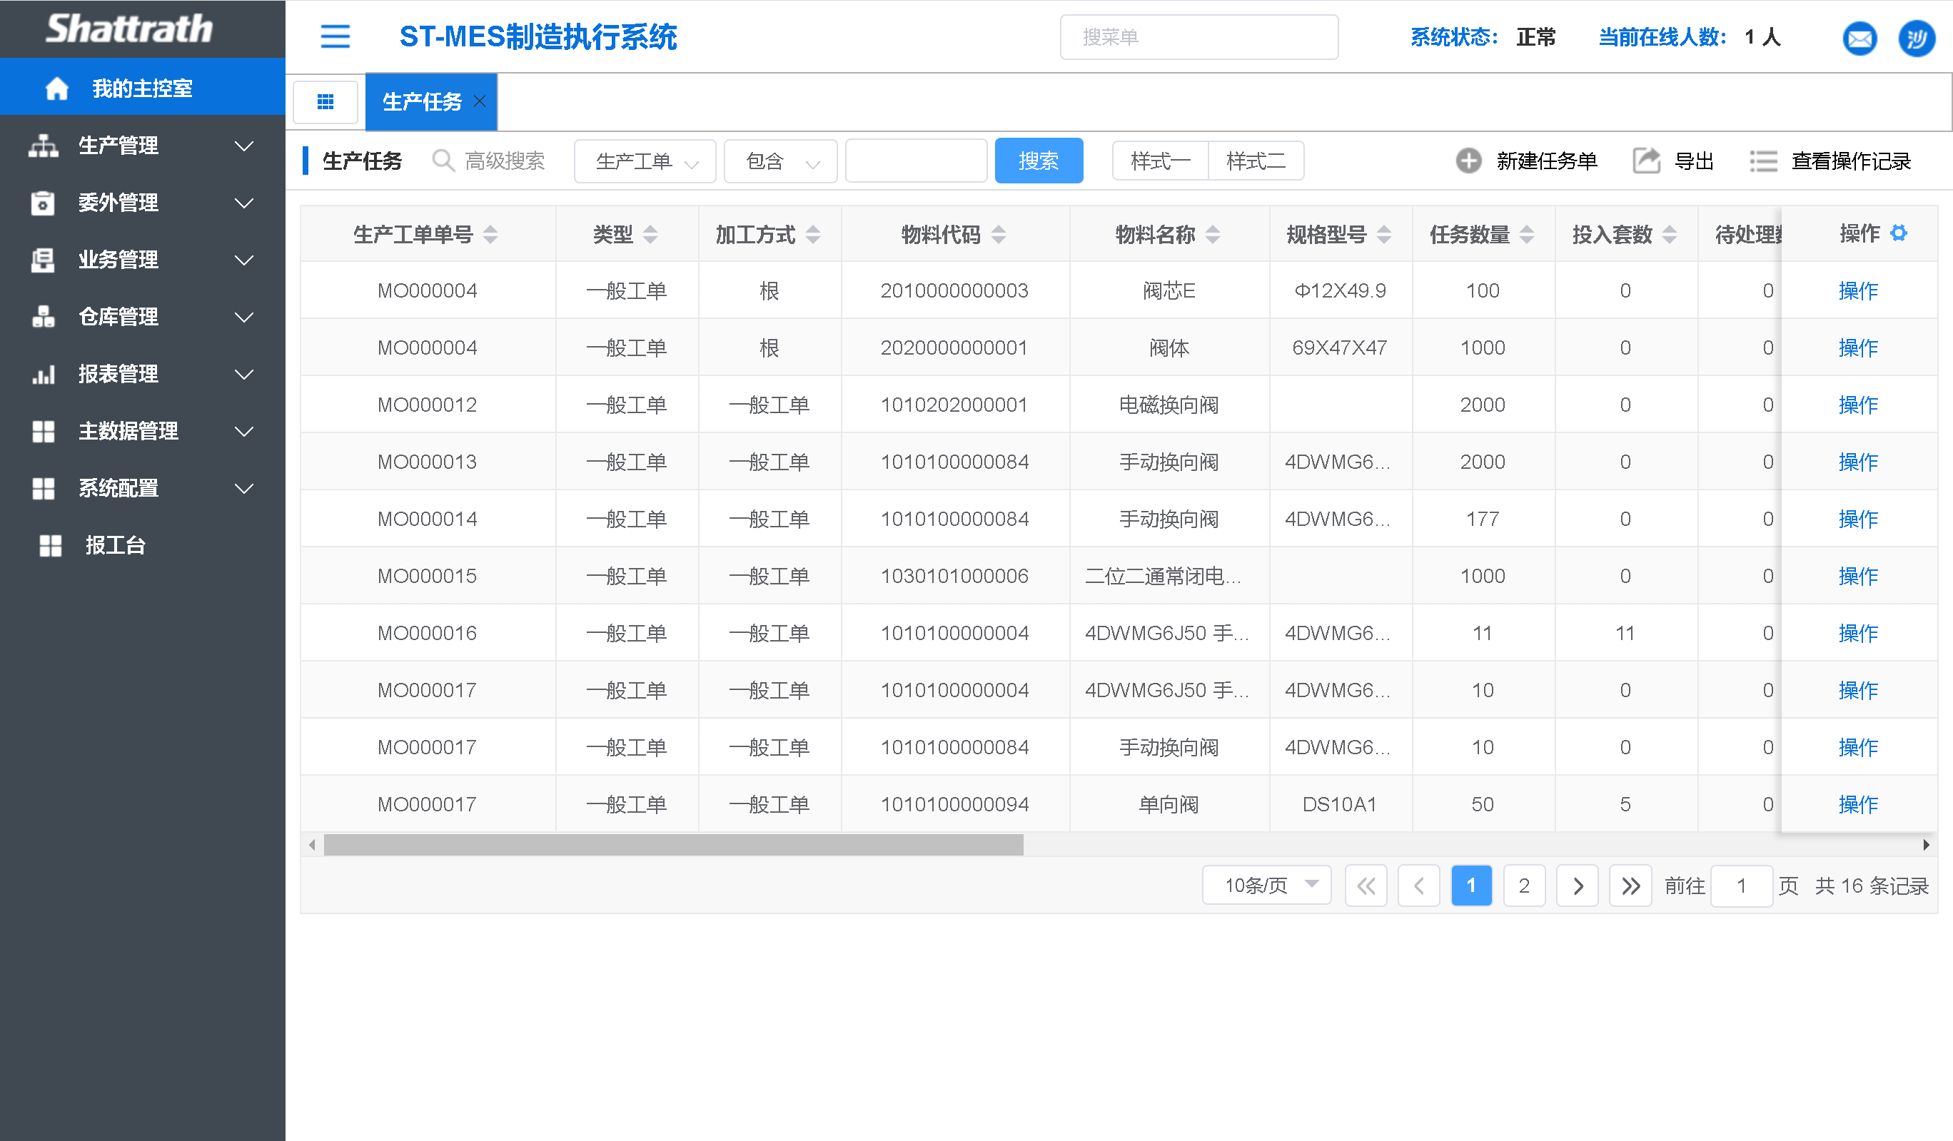Expand the 系统配置 menu chevron
This screenshot has width=1953, height=1141.
tap(244, 489)
